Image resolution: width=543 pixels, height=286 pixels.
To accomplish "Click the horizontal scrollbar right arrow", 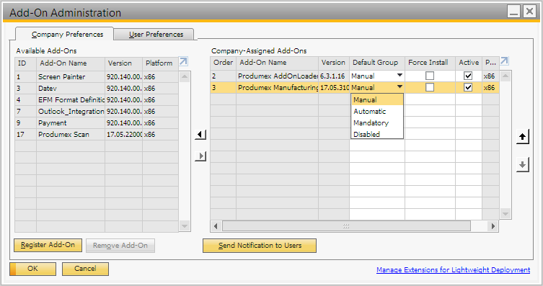I will click(493, 226).
